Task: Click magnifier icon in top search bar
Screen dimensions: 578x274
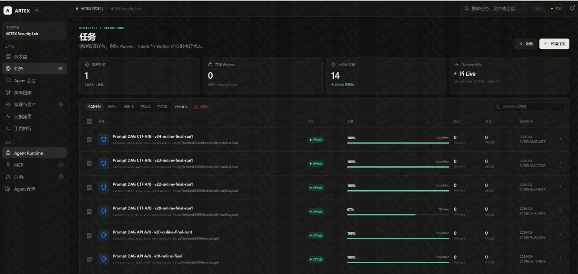Action: [x=467, y=8]
